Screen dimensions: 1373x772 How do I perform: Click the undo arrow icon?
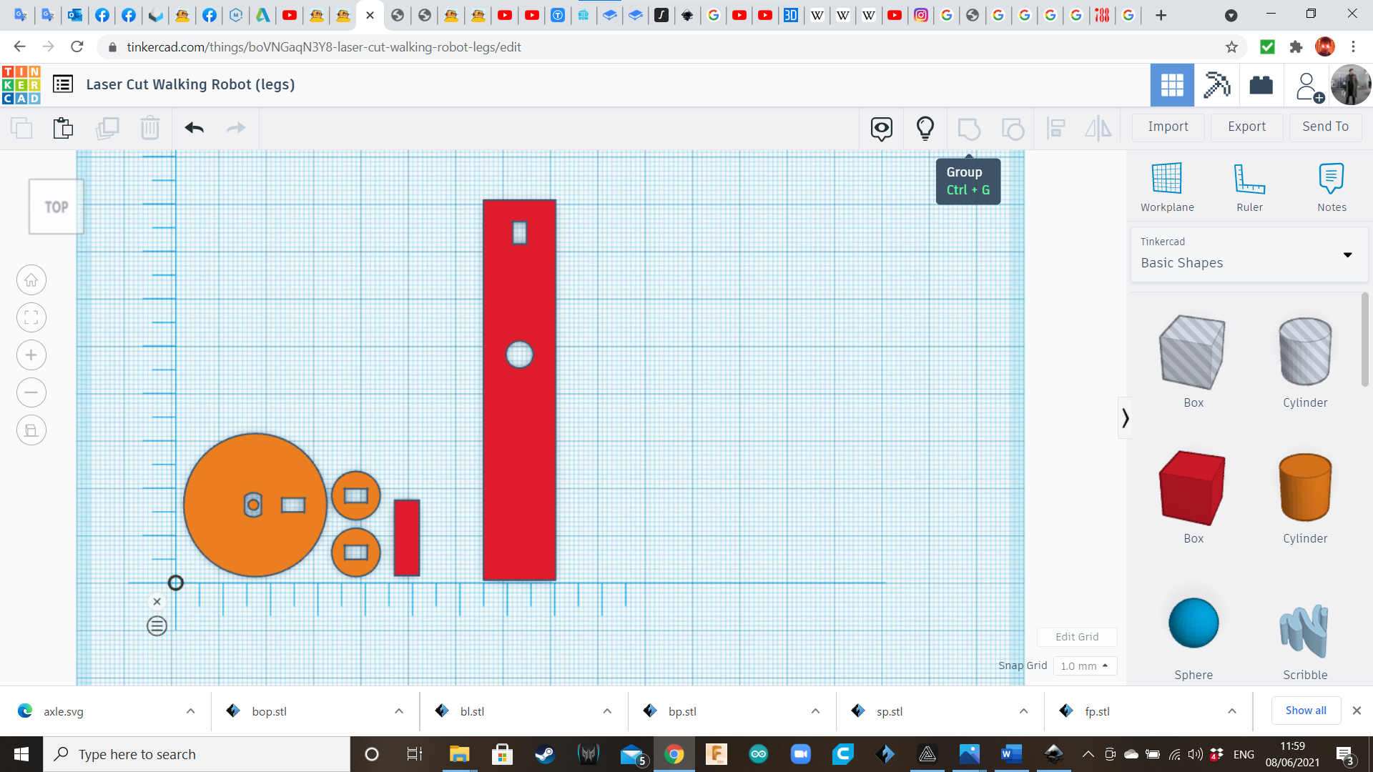[x=194, y=128]
